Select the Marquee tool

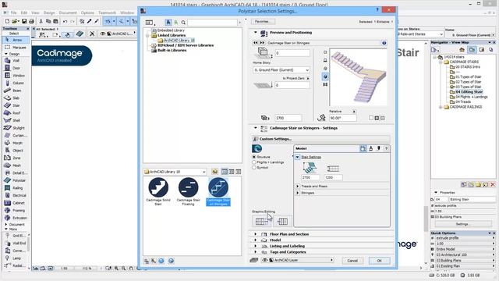pos(16,47)
